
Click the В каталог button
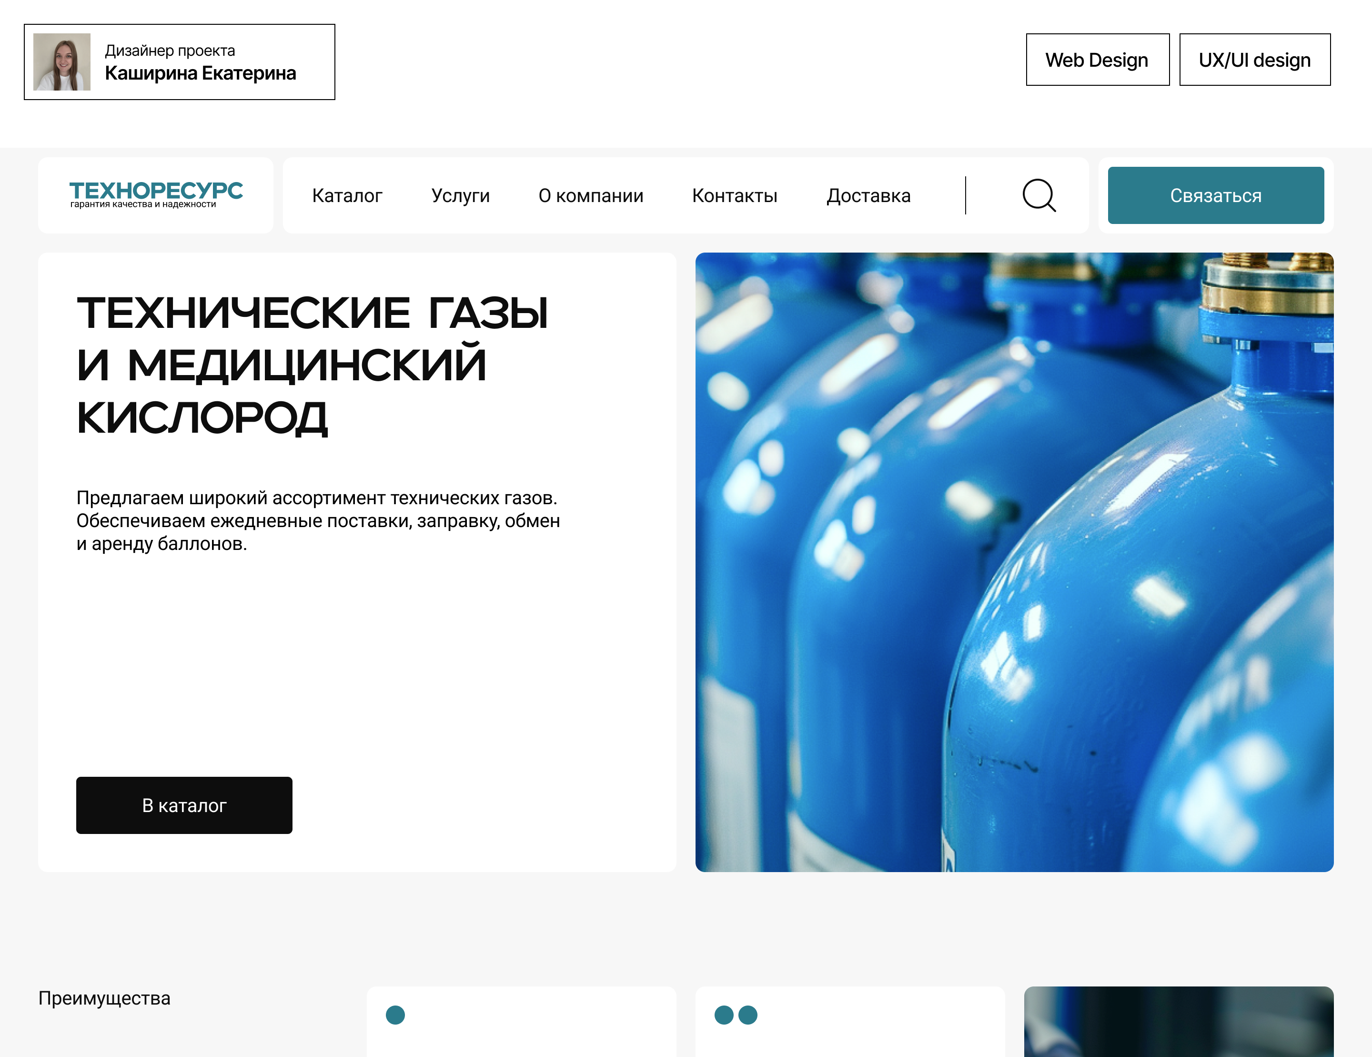point(184,805)
